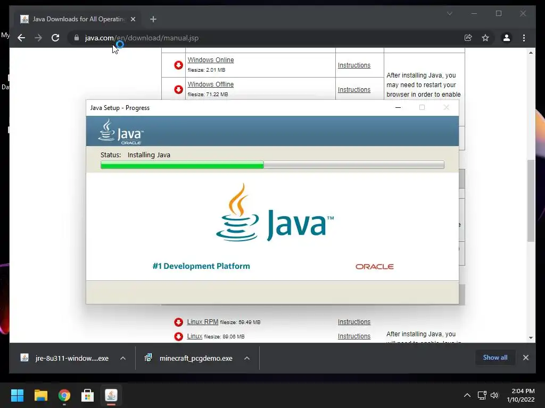Open a new tab with the plus button
The width and height of the screenshot is (545, 408).
point(153,19)
